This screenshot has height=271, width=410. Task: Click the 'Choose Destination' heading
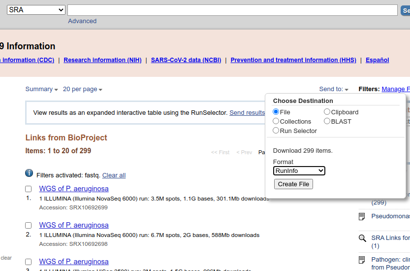[303, 101]
